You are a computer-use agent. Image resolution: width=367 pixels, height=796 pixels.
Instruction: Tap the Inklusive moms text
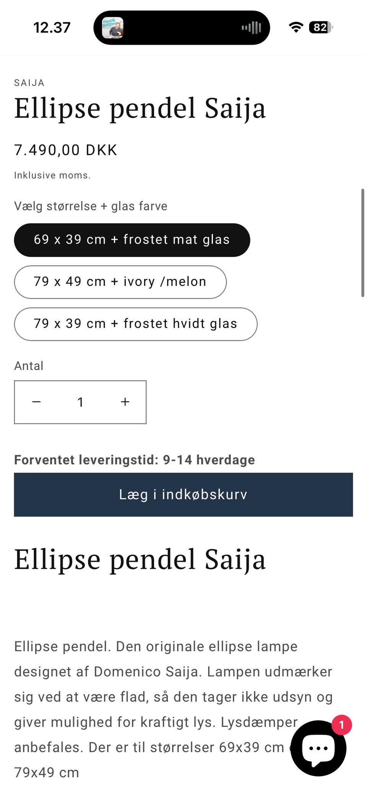point(52,175)
